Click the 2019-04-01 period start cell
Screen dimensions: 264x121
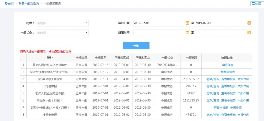click(122, 79)
